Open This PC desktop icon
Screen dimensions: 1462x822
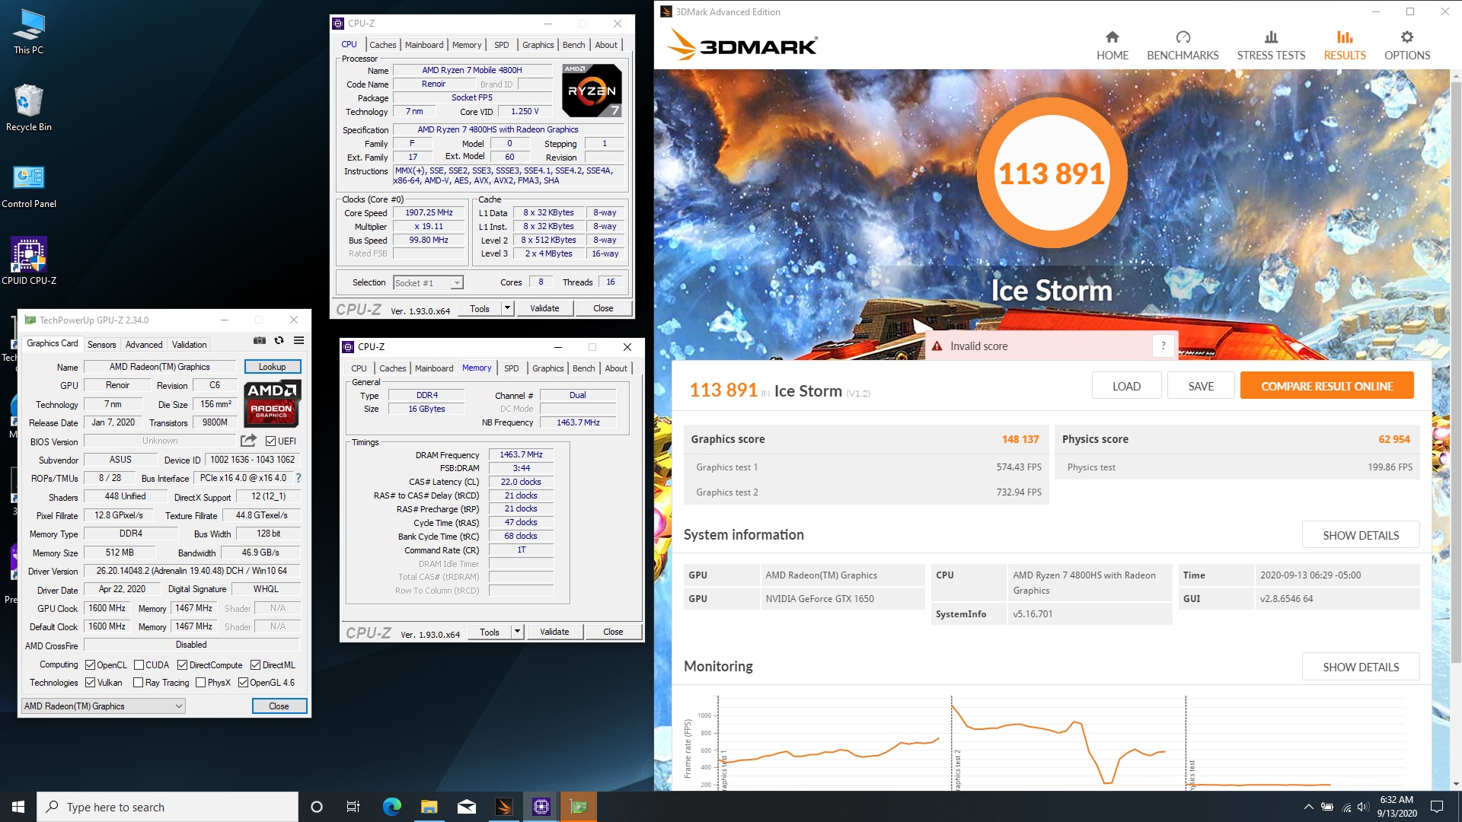click(x=29, y=31)
